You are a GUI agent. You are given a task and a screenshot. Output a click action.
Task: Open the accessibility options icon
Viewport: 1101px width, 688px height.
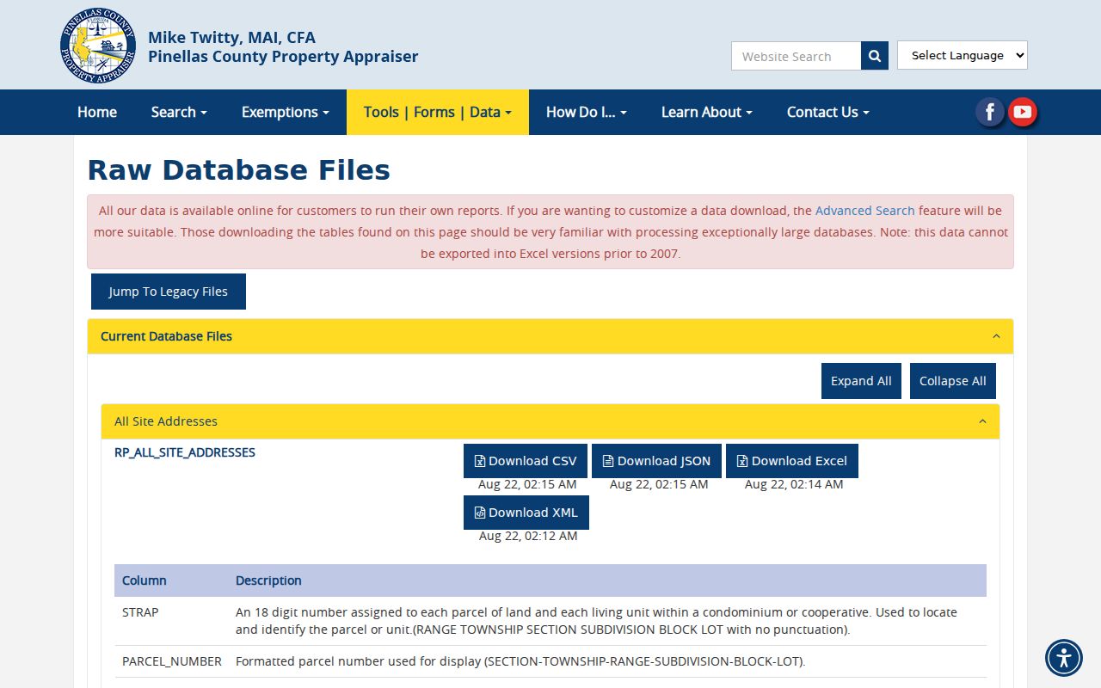click(x=1064, y=658)
